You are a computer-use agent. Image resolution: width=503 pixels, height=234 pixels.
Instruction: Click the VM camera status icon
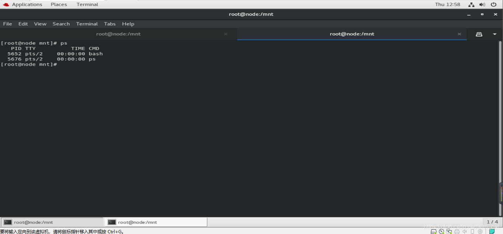(x=480, y=231)
